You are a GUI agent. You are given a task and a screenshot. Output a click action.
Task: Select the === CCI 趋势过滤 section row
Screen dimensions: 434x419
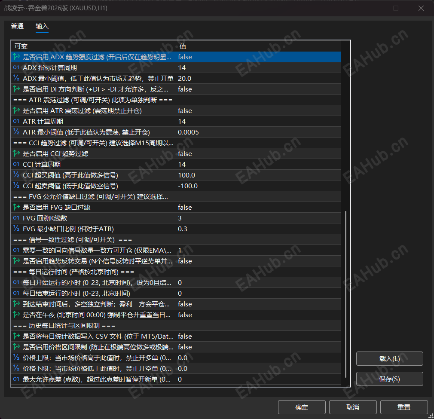pyautogui.click(x=176, y=143)
